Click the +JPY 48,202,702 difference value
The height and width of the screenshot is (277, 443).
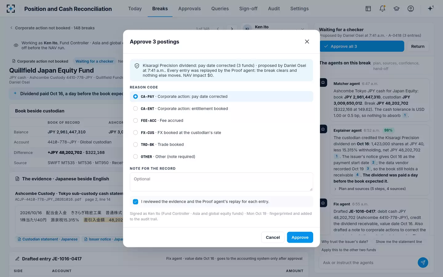click(65, 152)
